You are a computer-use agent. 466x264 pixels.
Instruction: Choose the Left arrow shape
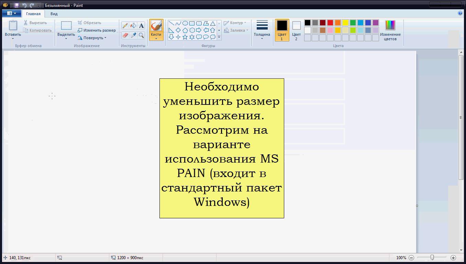pyautogui.click(x=206, y=30)
